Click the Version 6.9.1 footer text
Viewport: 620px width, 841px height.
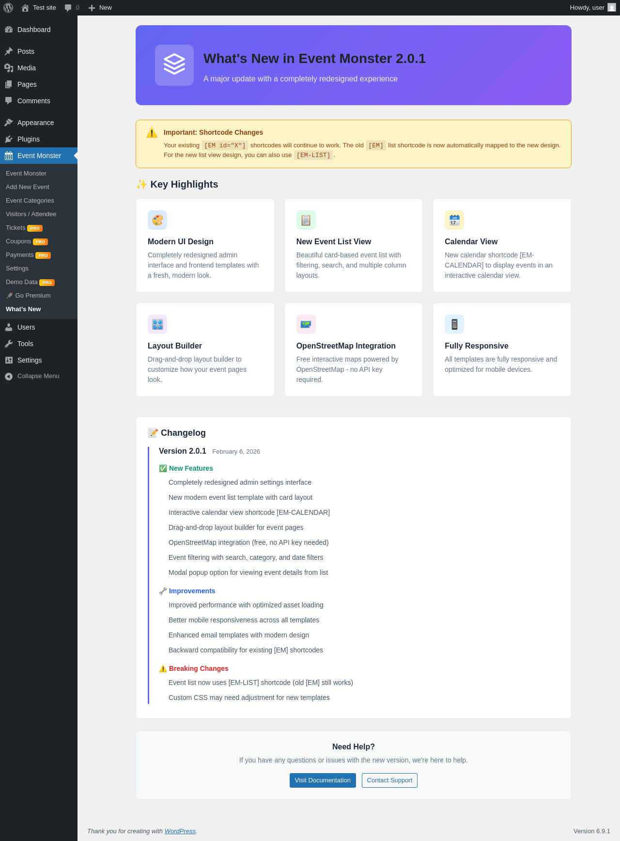click(592, 831)
